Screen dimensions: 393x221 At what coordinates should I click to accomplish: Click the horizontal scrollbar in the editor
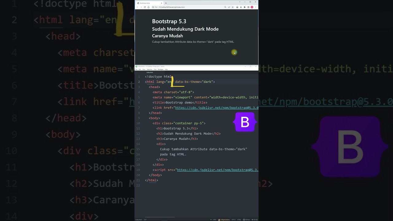pyautogui.click(x=160, y=217)
